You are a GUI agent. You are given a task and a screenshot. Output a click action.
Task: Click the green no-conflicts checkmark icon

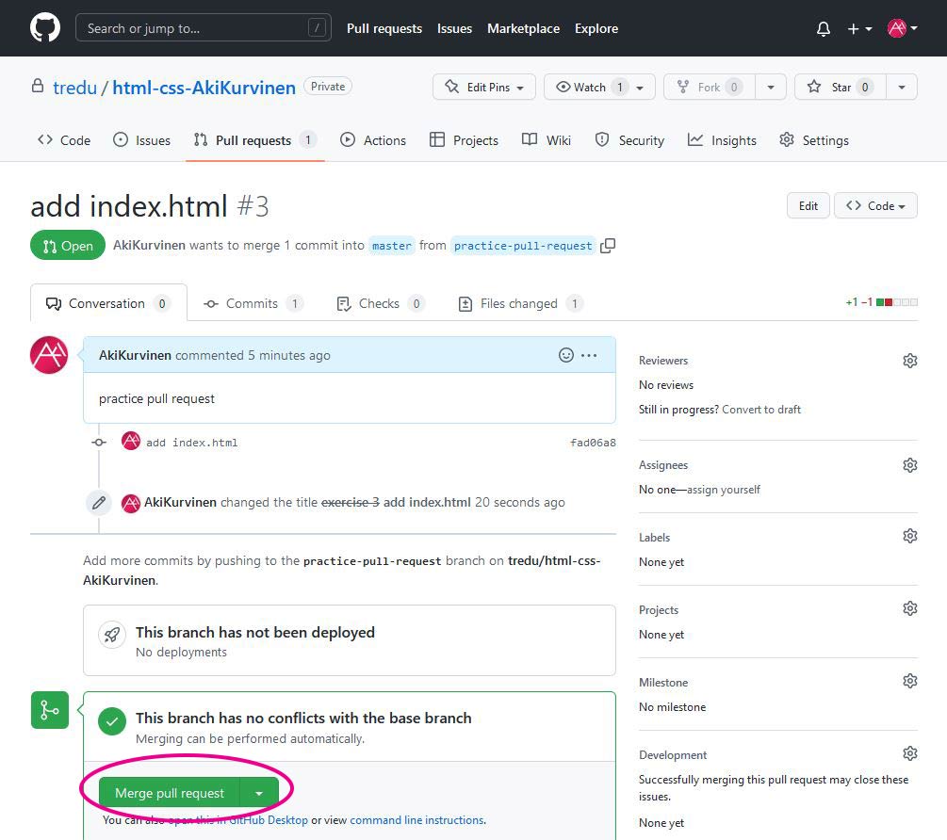tap(112, 721)
